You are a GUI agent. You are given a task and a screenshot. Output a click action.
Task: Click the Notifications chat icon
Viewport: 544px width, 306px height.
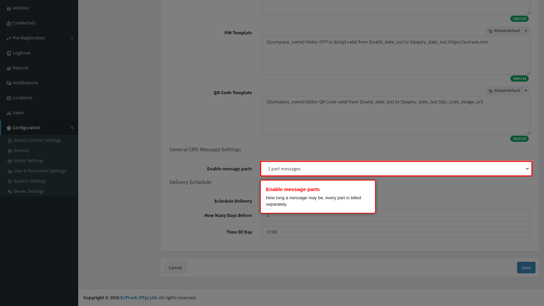[x=9, y=83]
